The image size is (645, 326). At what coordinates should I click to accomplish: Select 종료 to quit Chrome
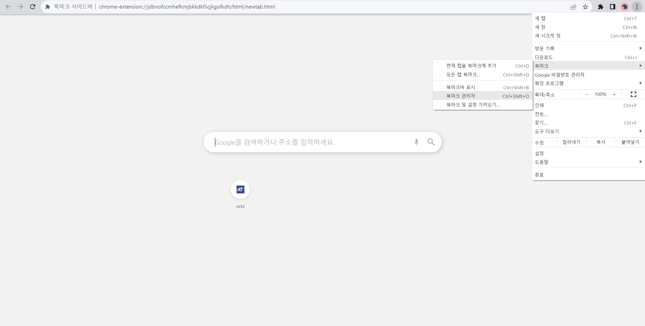coord(588,175)
